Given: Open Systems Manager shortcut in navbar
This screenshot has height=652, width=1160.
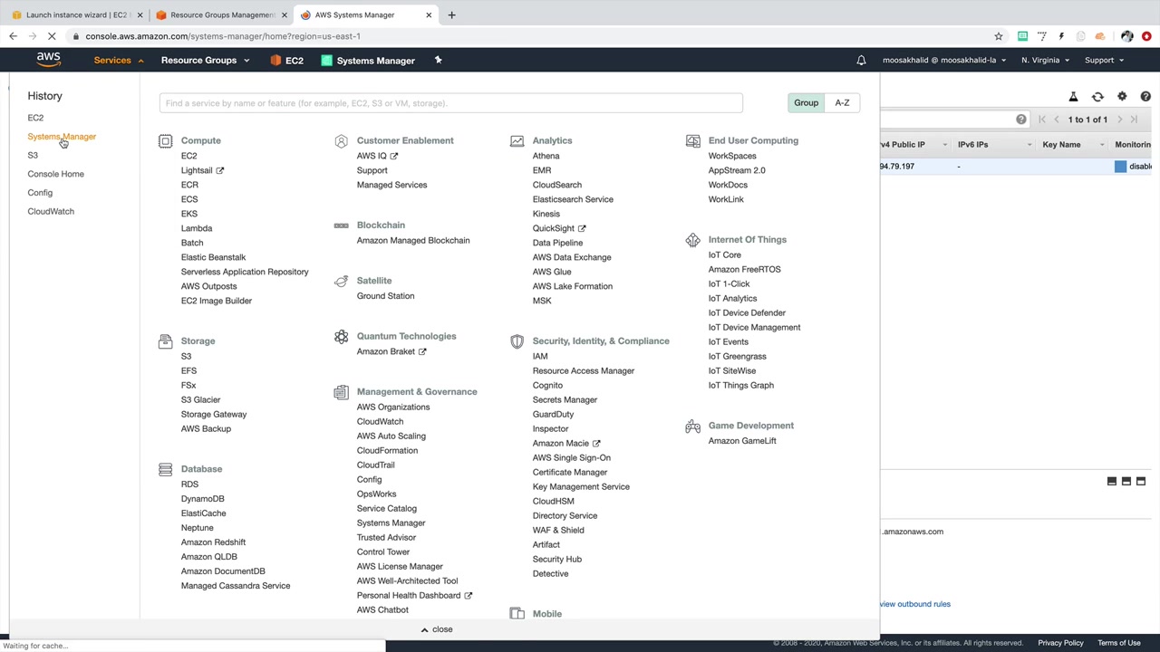Looking at the screenshot, I should coord(368,61).
